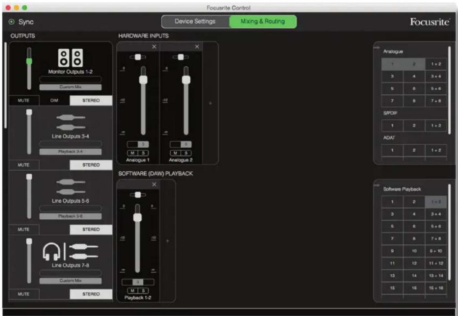Toggle STEREO for Monitor Outputs 1-2
This screenshot has width=458, height=316.
click(91, 100)
